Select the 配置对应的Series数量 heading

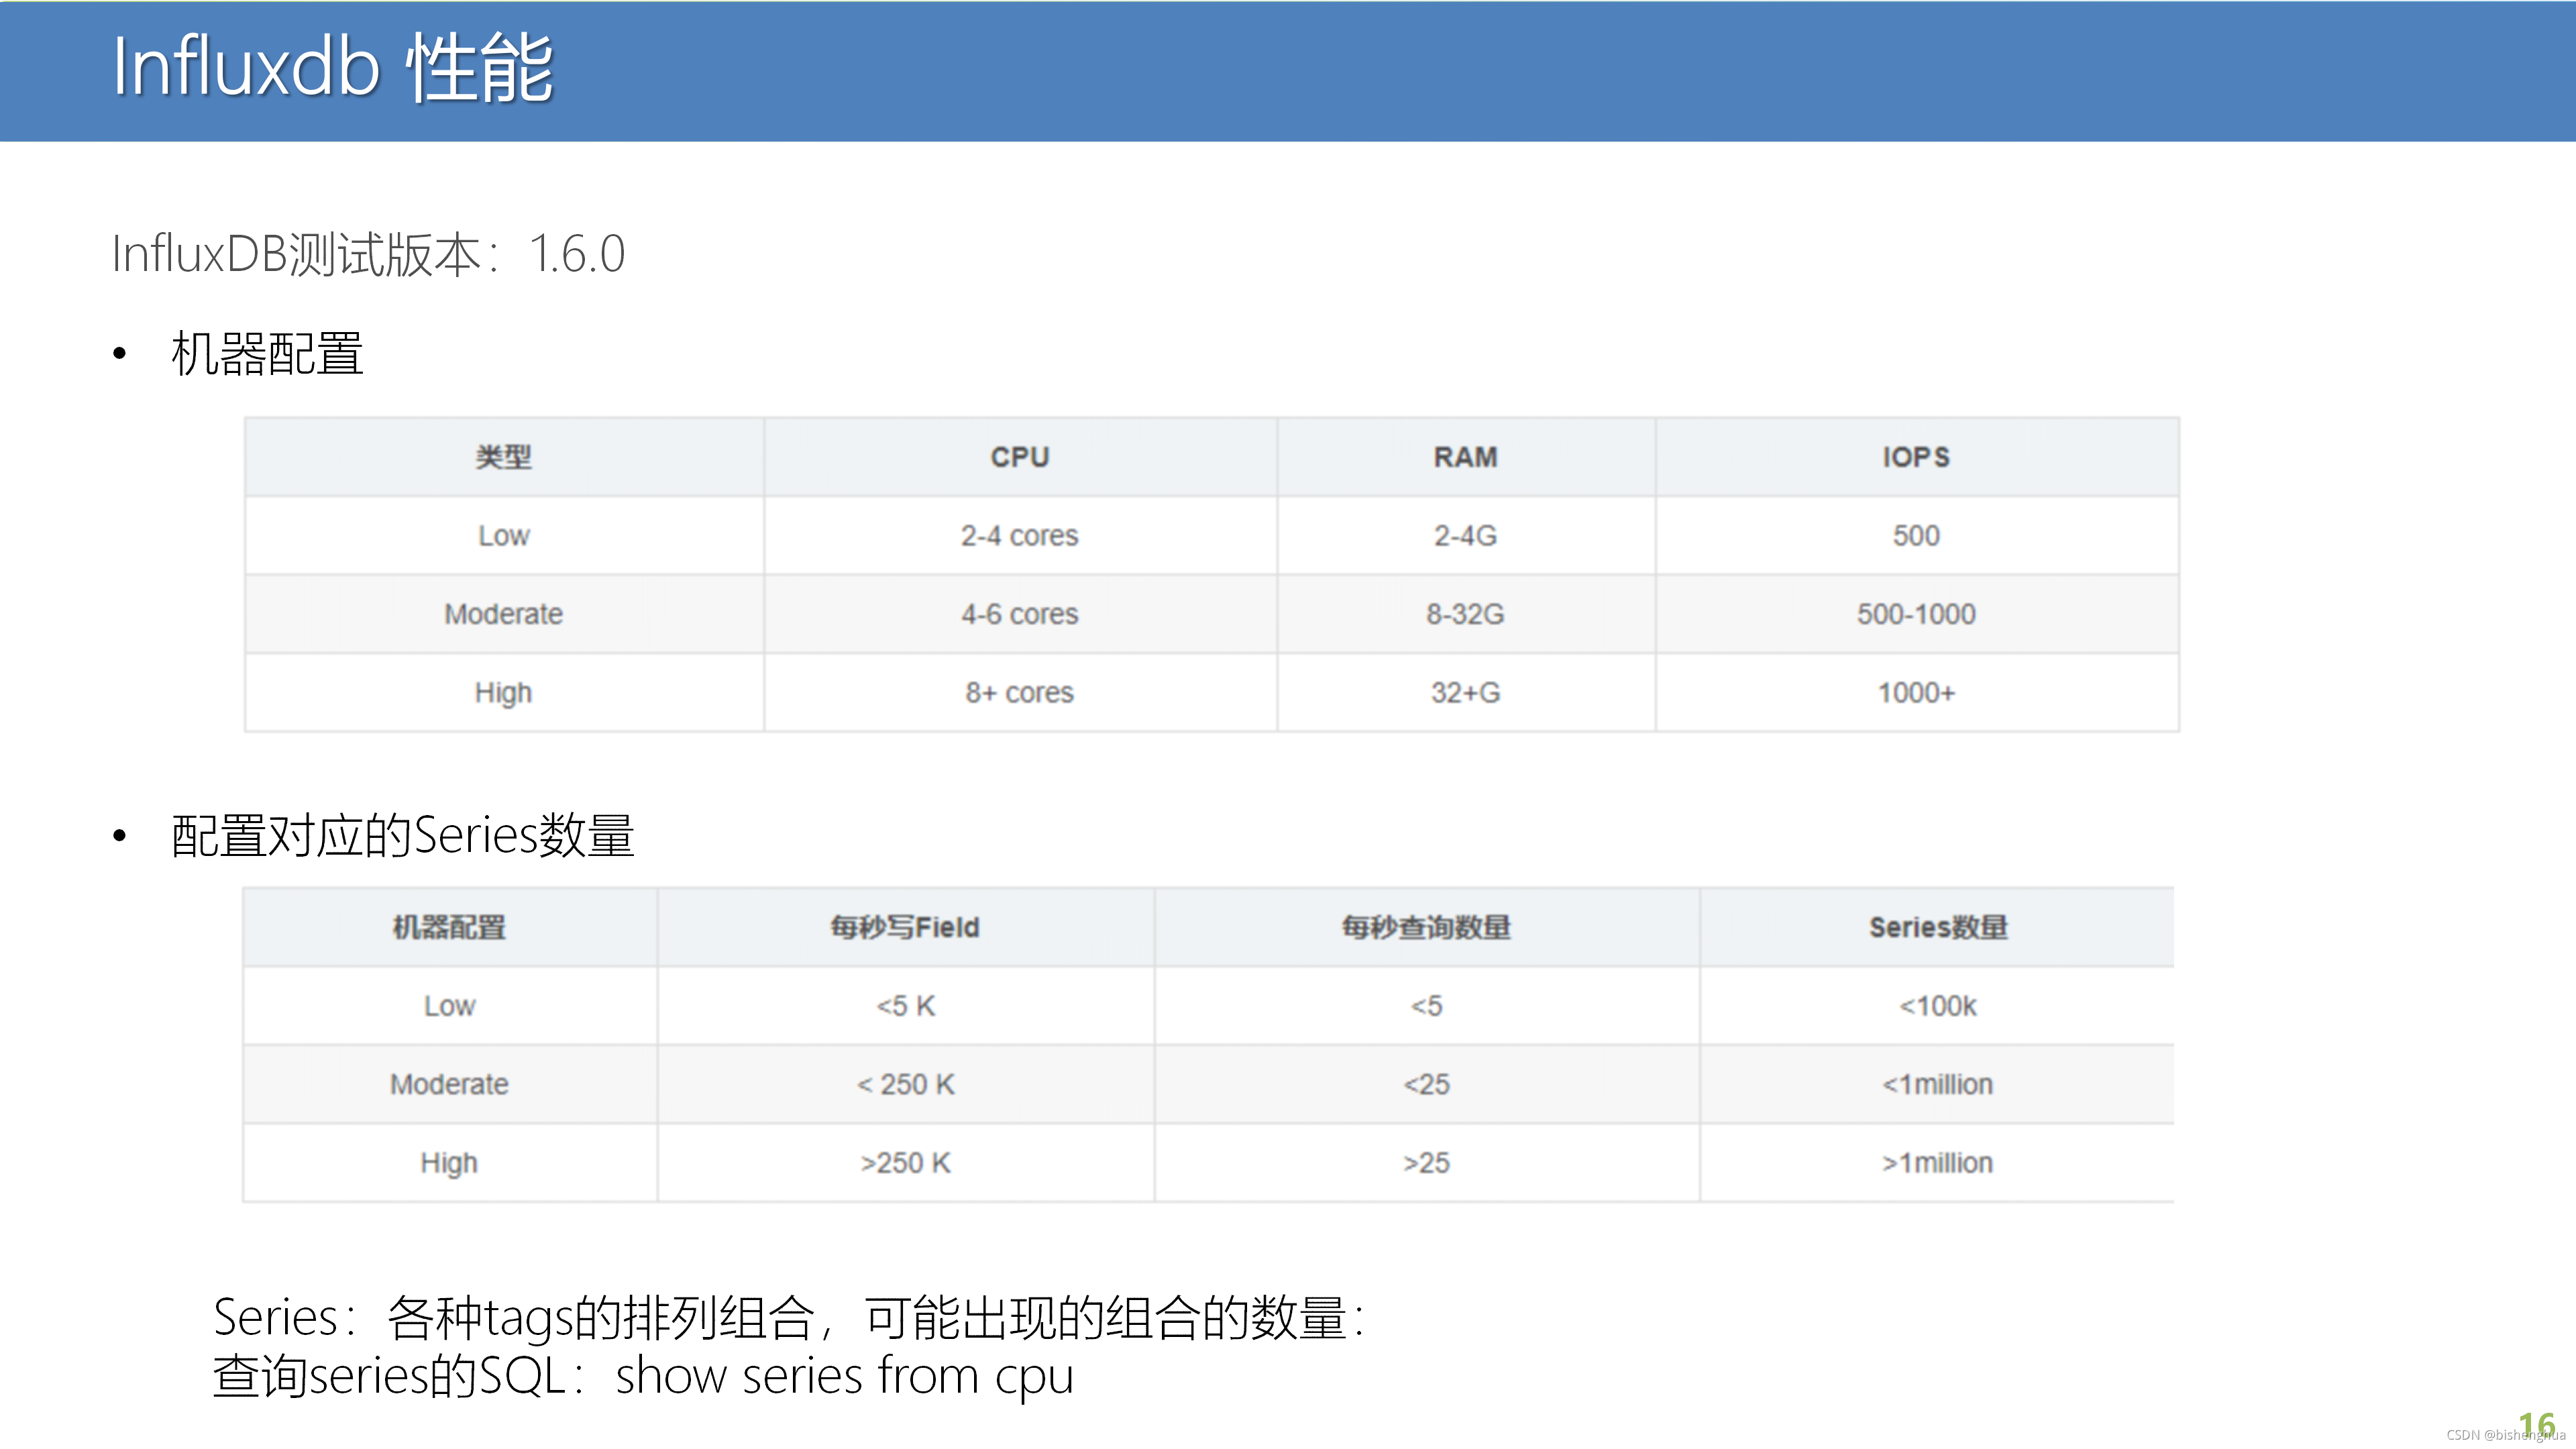tap(402, 835)
